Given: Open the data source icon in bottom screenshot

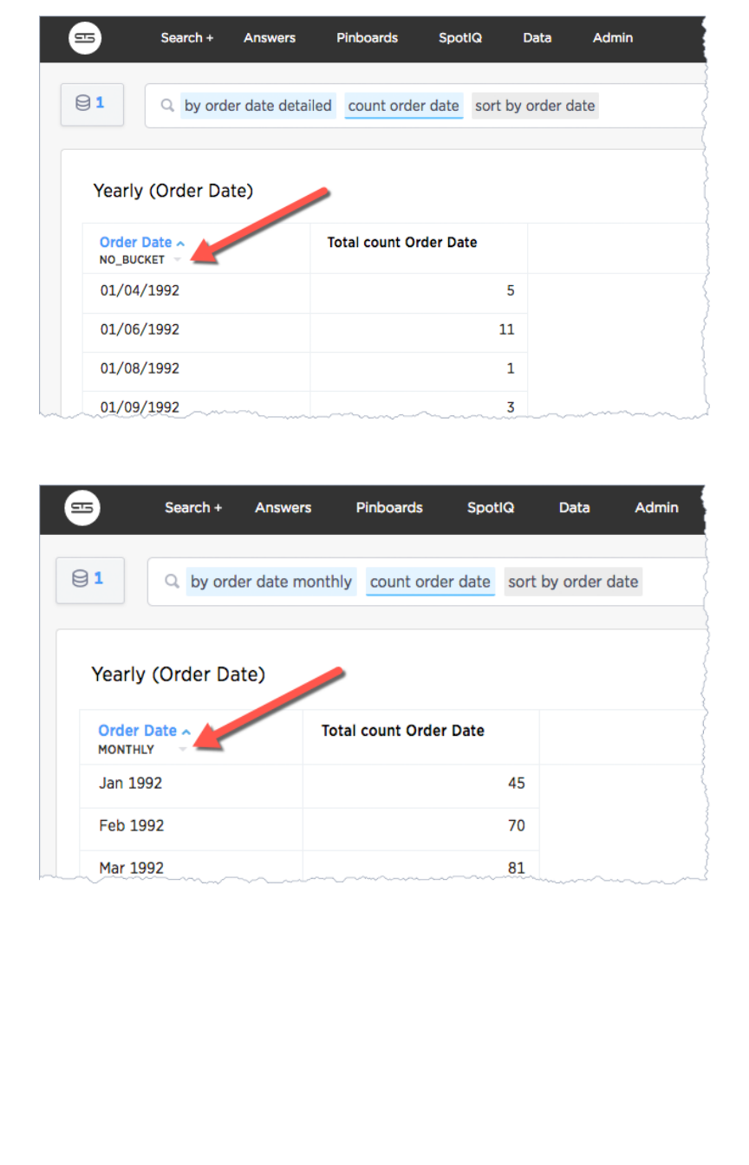Looking at the screenshot, I should coord(89,579).
